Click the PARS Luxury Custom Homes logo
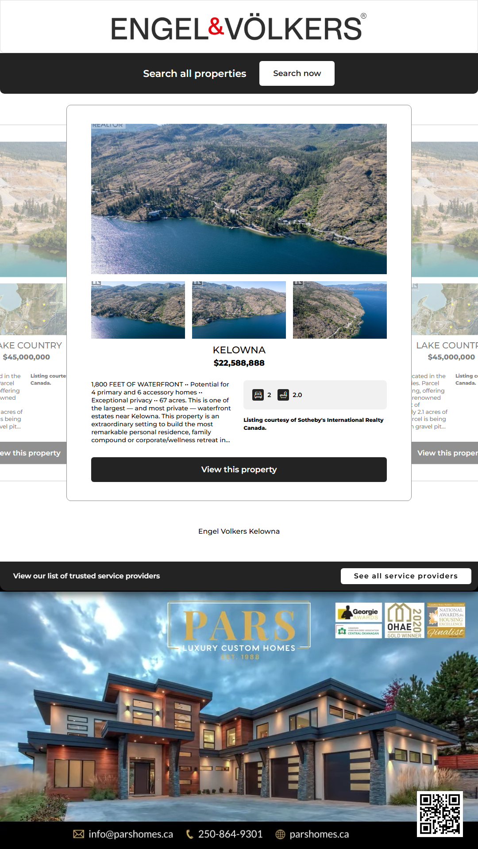The width and height of the screenshot is (478, 849). (239, 630)
